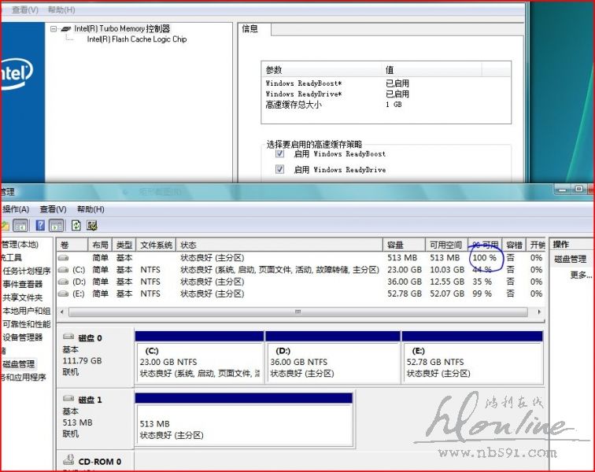Select Intel(R) Flash Cache Logic Chip item
This screenshot has width=595, height=472.
pyautogui.click(x=136, y=39)
